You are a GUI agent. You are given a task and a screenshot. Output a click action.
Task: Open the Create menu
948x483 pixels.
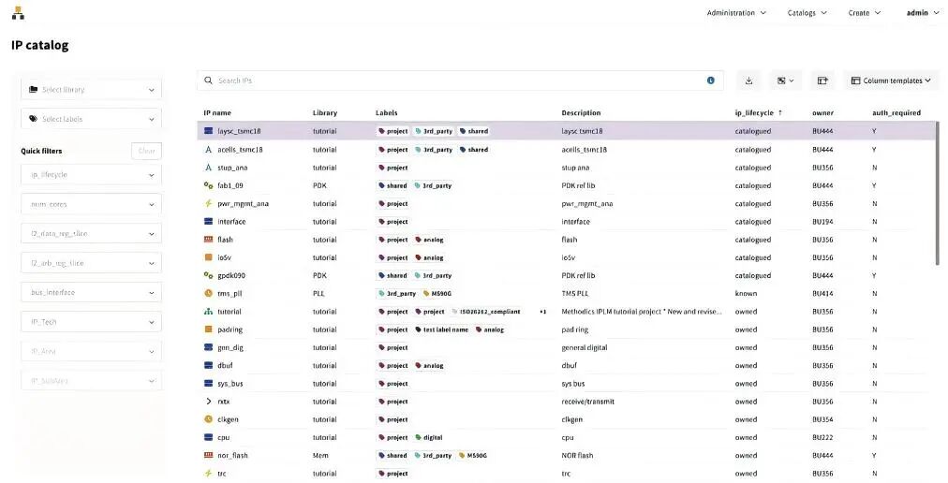pos(865,13)
